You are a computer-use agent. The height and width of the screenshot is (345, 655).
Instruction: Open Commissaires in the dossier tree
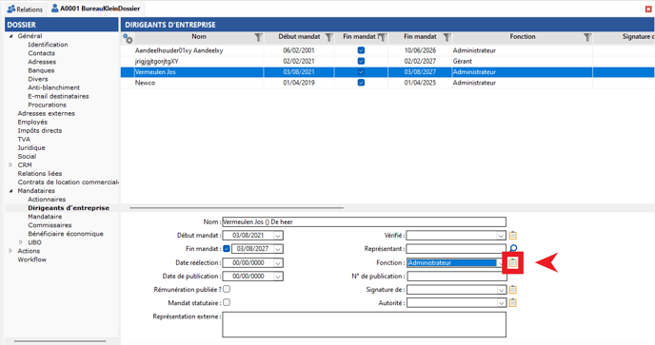coord(50,225)
